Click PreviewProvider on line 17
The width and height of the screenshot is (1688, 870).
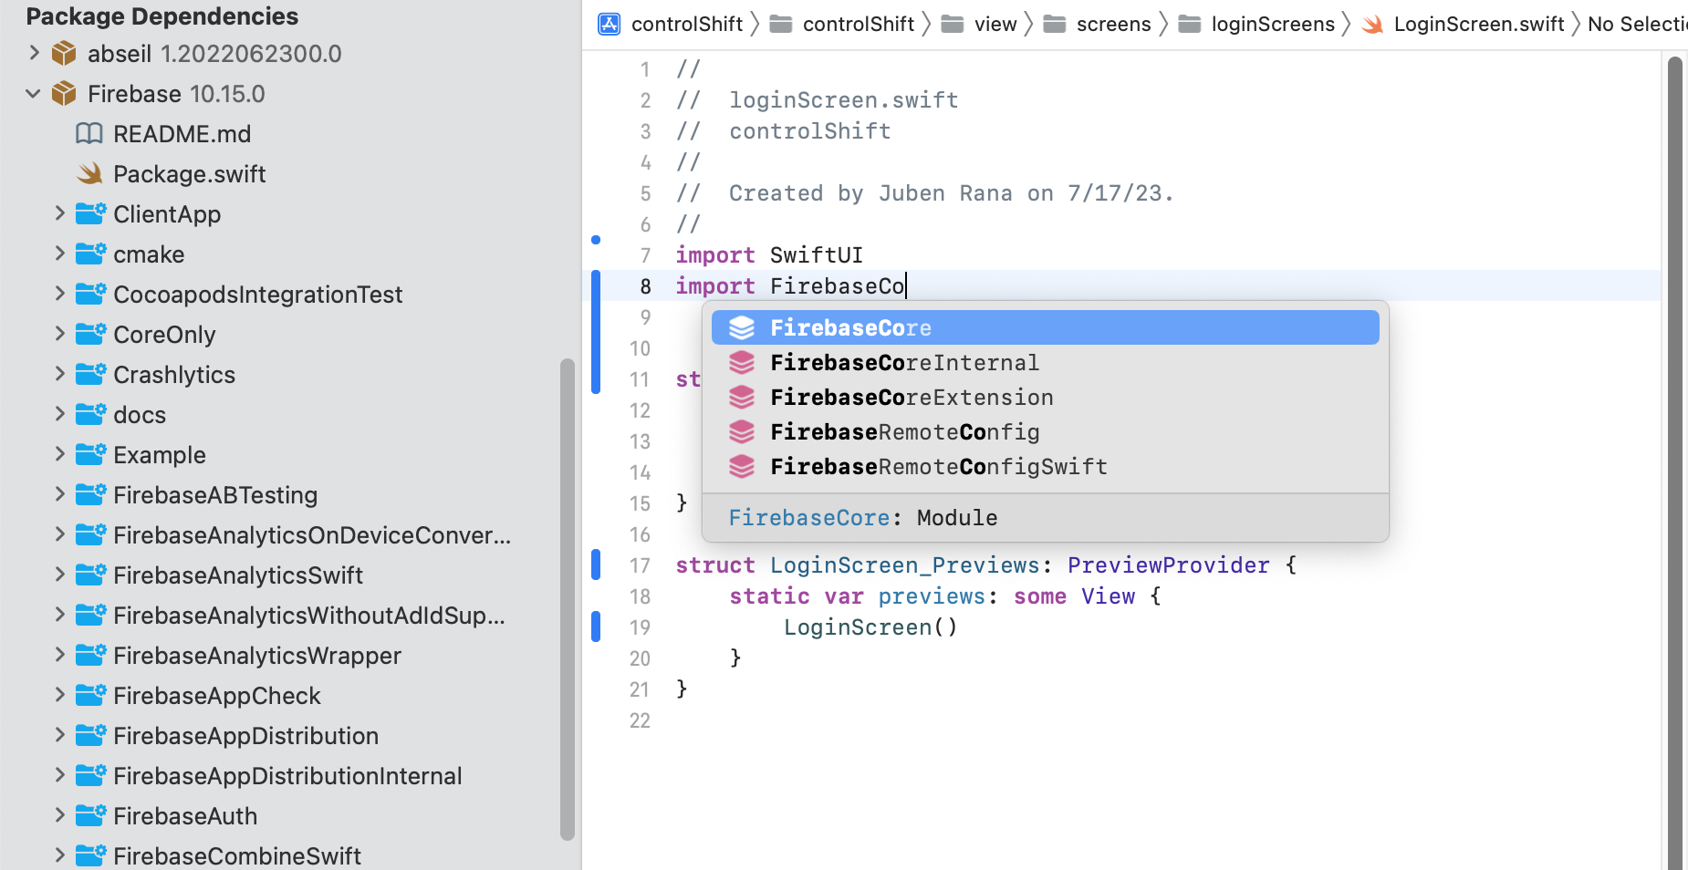[1168, 565]
